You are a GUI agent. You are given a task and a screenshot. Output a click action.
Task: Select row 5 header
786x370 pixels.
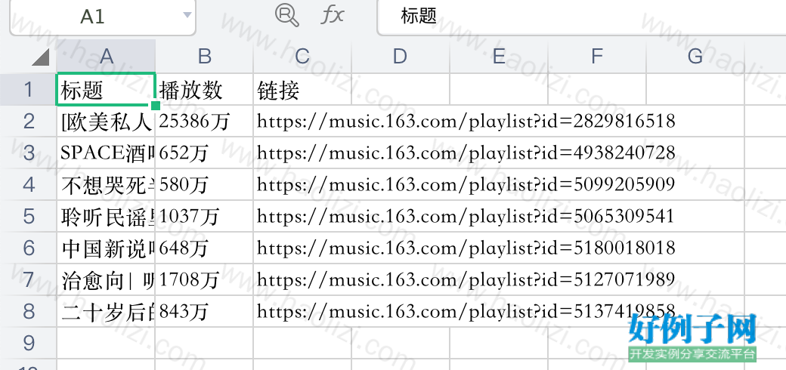[28, 216]
